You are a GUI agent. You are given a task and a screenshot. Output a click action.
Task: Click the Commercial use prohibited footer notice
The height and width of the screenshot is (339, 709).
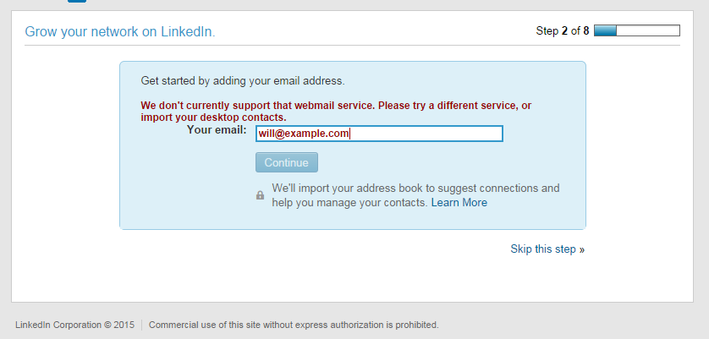click(x=294, y=325)
